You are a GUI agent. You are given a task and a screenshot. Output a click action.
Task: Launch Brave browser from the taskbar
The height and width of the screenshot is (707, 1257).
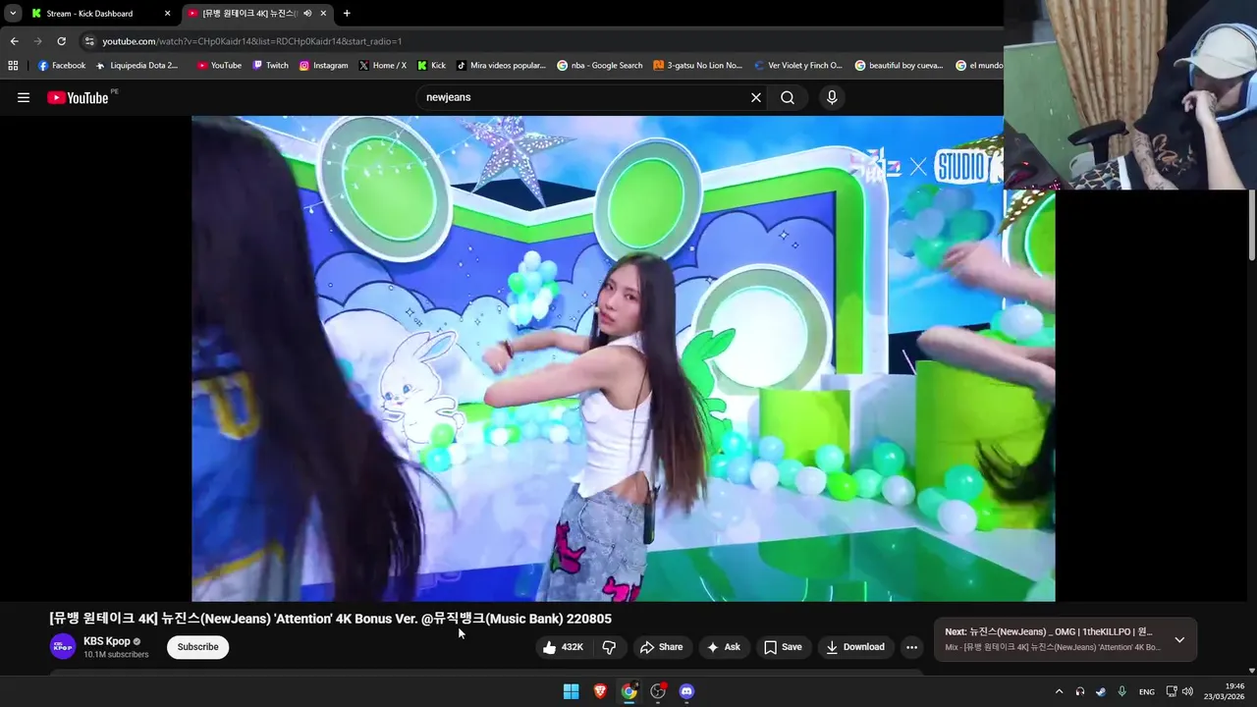(600, 691)
